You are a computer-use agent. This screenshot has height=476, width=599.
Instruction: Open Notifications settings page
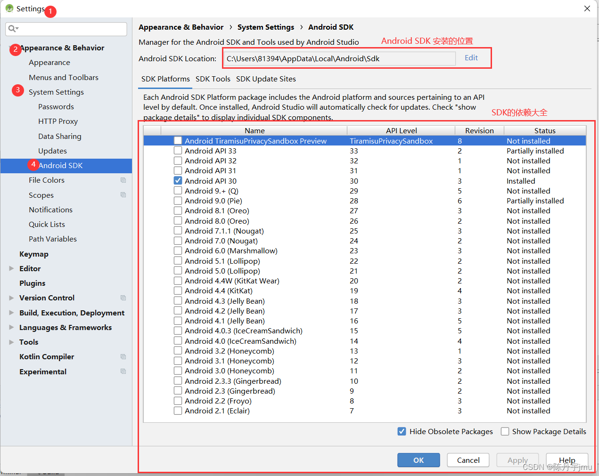pyautogui.click(x=50, y=210)
